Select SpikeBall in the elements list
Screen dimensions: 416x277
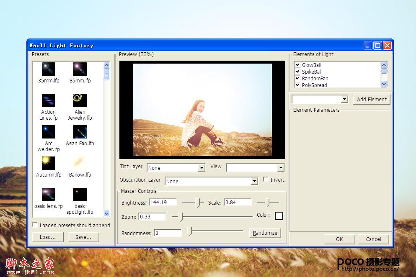(x=312, y=72)
